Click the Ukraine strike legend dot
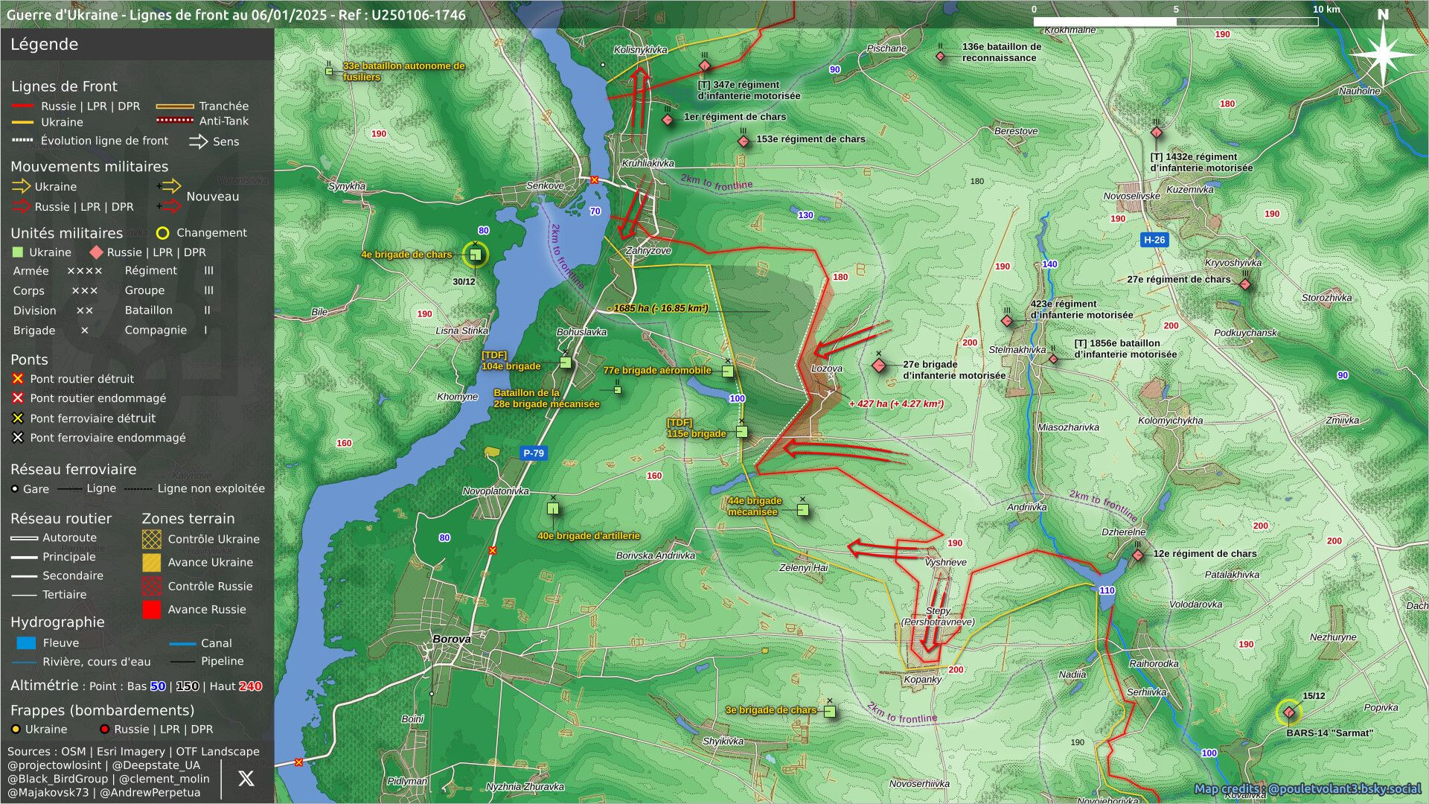The width and height of the screenshot is (1429, 804). tap(16, 730)
